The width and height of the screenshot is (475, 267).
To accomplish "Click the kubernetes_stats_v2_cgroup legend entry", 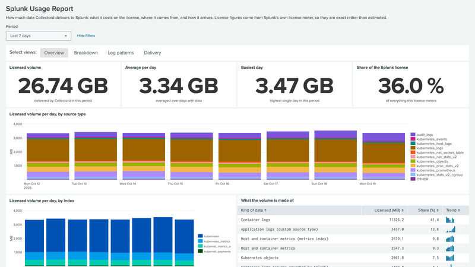I will point(436,174).
